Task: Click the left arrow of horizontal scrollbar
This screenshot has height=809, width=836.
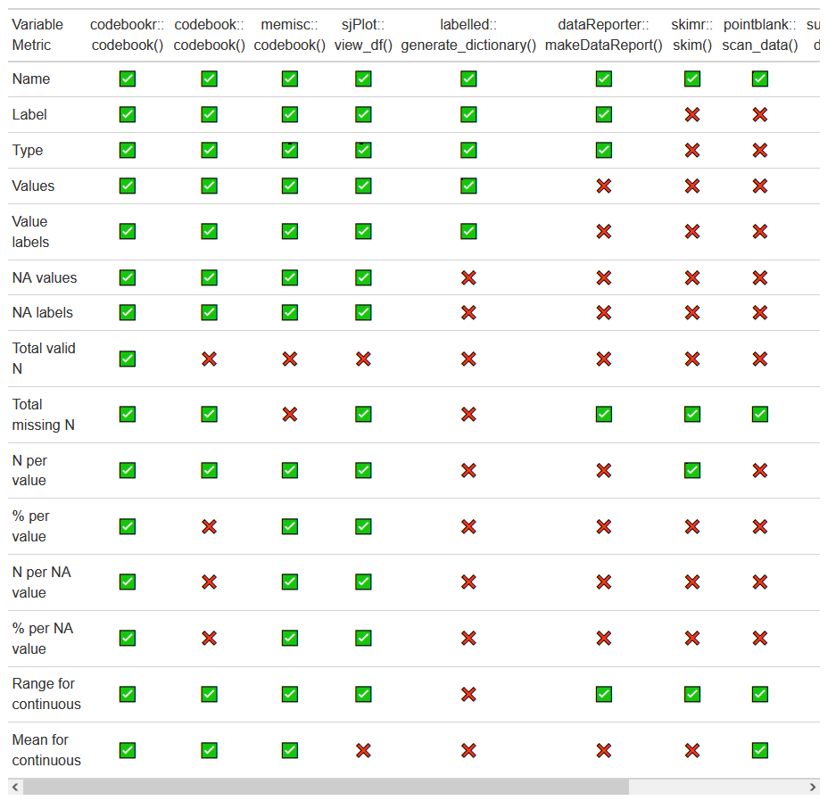Action: tap(15, 788)
